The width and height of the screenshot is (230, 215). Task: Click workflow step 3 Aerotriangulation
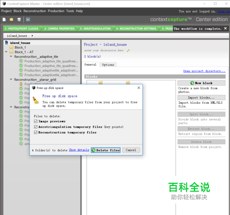point(95,28)
